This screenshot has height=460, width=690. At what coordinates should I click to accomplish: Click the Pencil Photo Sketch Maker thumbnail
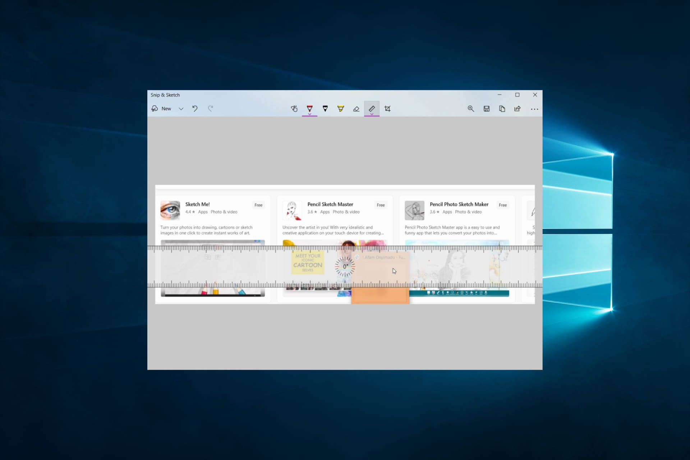[x=414, y=210]
